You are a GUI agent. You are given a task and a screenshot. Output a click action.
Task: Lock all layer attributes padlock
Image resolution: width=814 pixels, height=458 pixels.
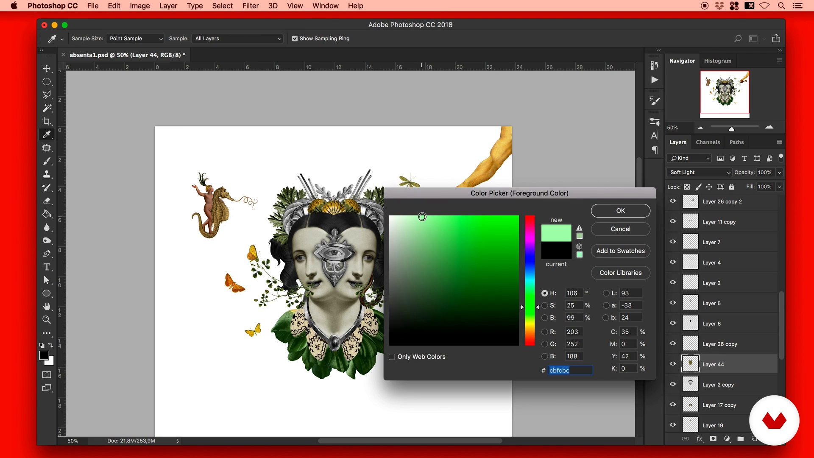(731, 187)
